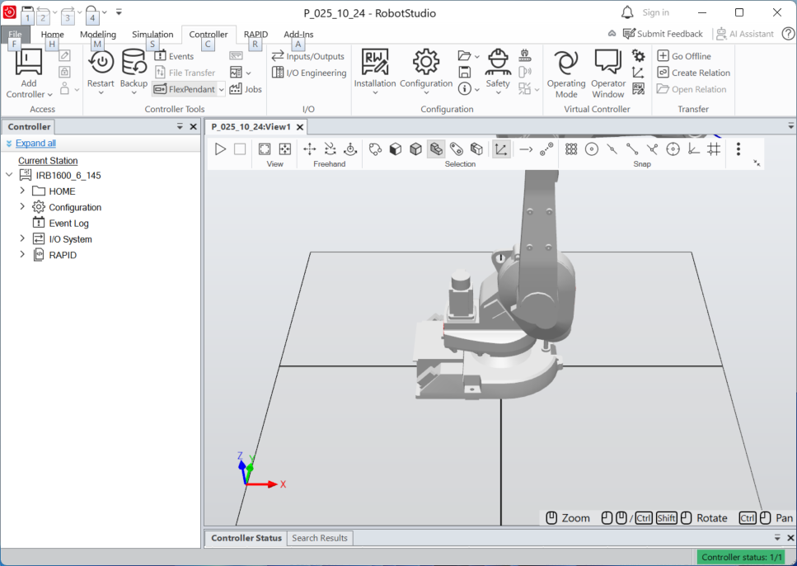Image resolution: width=797 pixels, height=566 pixels.
Task: Select the Freehand Move tool
Action: (x=309, y=149)
